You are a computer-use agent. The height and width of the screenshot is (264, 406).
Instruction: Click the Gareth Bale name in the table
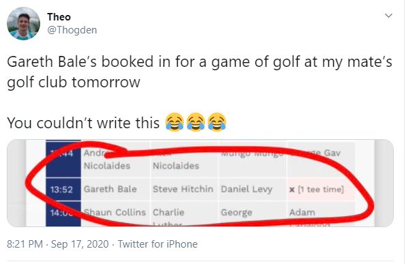click(x=110, y=189)
